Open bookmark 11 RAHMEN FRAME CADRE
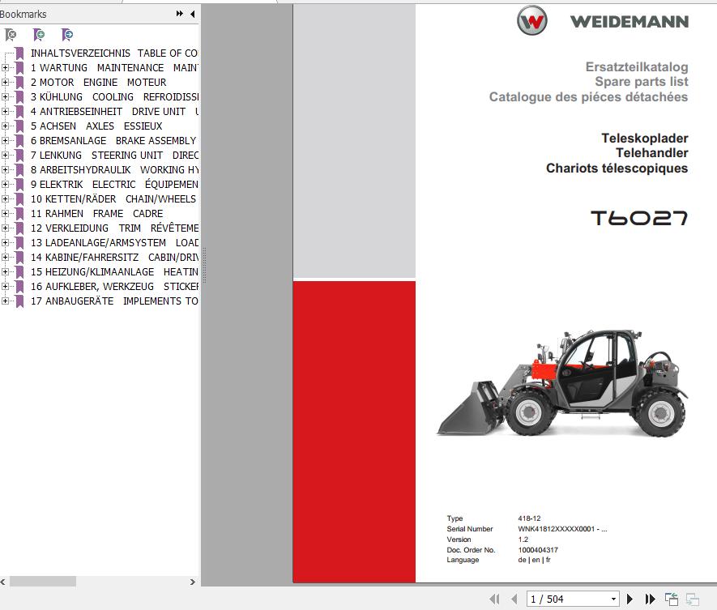Viewport: 717px width, 610px height. tap(97, 214)
